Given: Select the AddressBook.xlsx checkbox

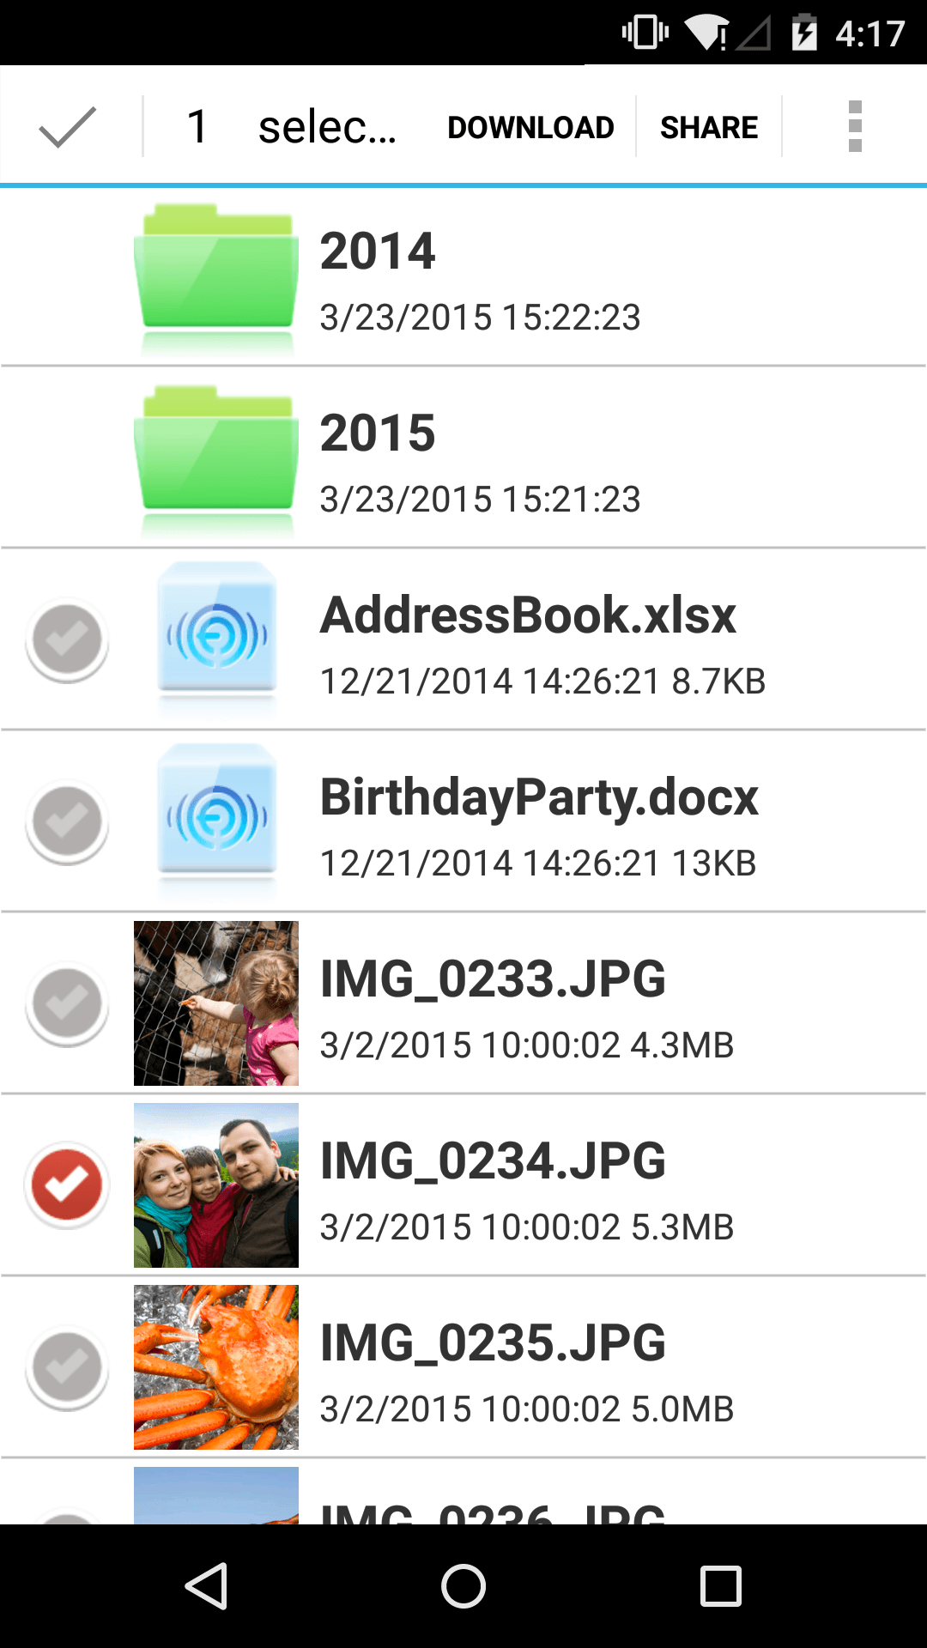Looking at the screenshot, I should (67, 639).
